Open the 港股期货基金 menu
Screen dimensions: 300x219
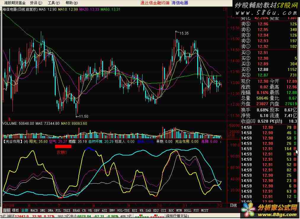pyautogui.click(x=15, y=3)
